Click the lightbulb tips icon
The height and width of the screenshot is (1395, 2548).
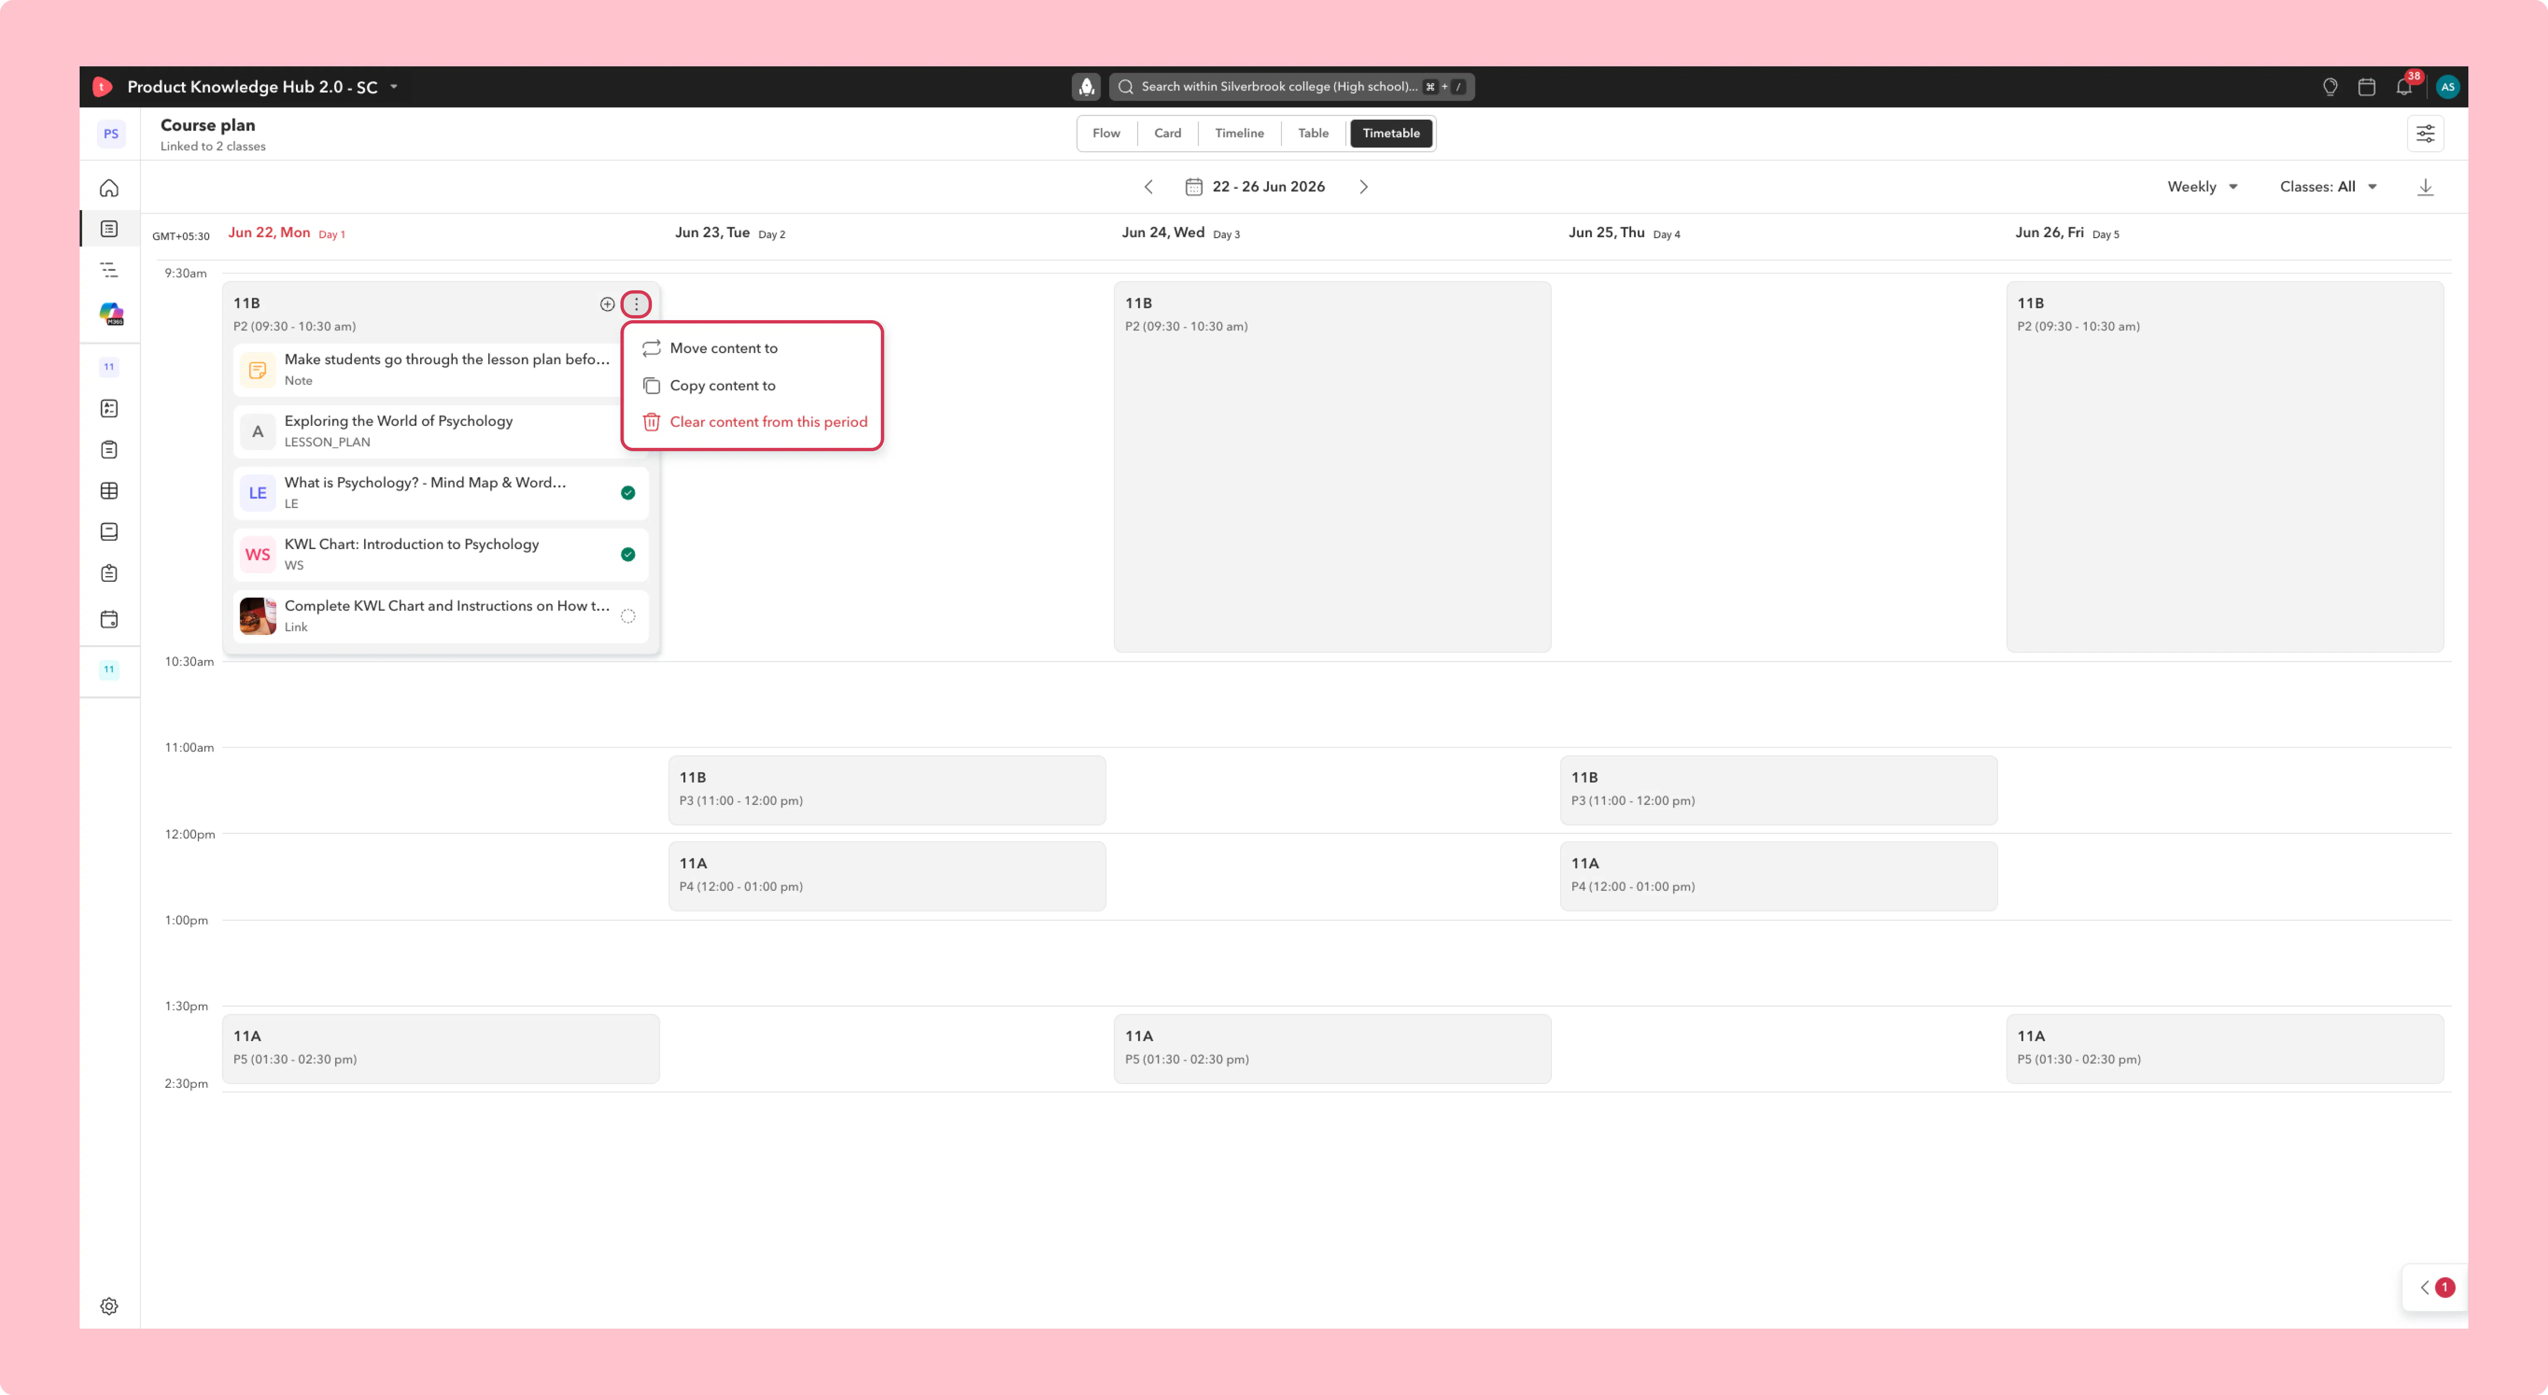[2329, 87]
